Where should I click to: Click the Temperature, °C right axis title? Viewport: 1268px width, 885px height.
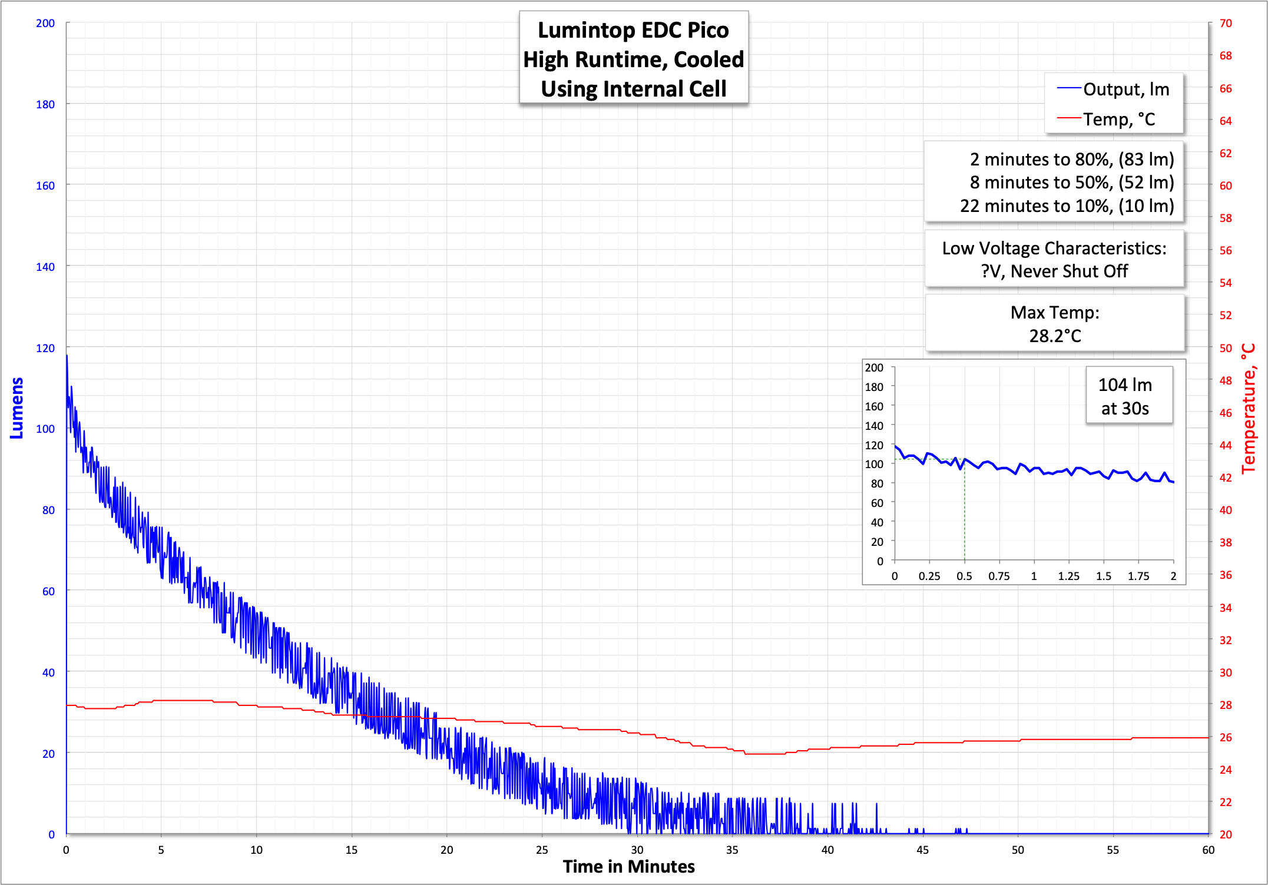[1249, 408]
